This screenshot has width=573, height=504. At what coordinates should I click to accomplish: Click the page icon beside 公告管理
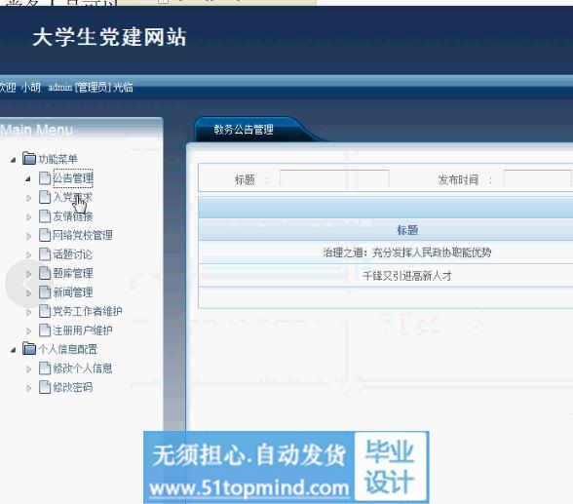click(45, 178)
